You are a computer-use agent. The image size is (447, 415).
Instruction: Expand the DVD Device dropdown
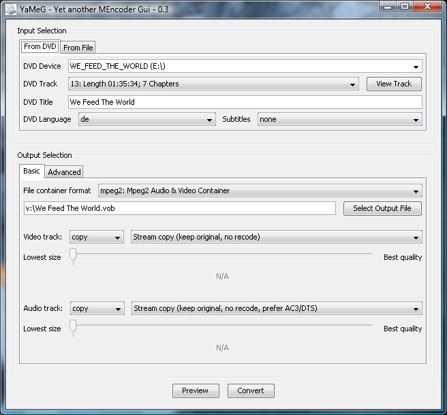pyautogui.click(x=245, y=66)
